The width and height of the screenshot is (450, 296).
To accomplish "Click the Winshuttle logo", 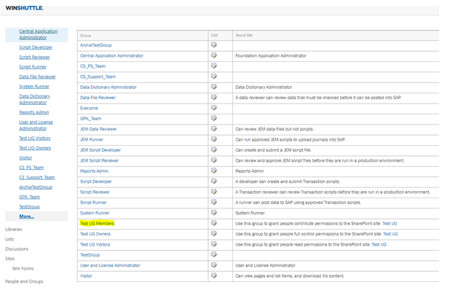I will (x=25, y=8).
